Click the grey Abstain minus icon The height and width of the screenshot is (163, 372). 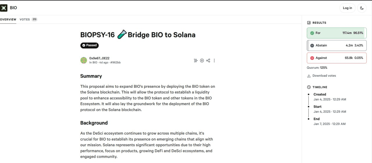click(312, 45)
